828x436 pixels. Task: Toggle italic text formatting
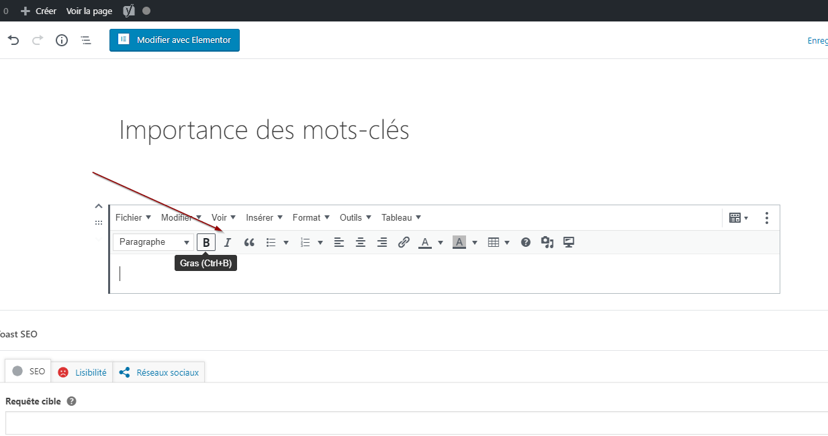click(228, 242)
